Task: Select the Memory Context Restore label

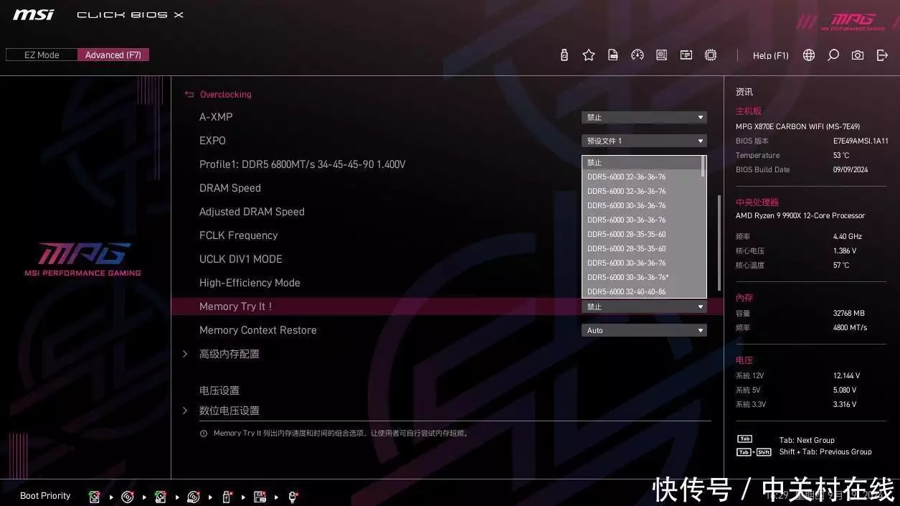Action: point(258,330)
